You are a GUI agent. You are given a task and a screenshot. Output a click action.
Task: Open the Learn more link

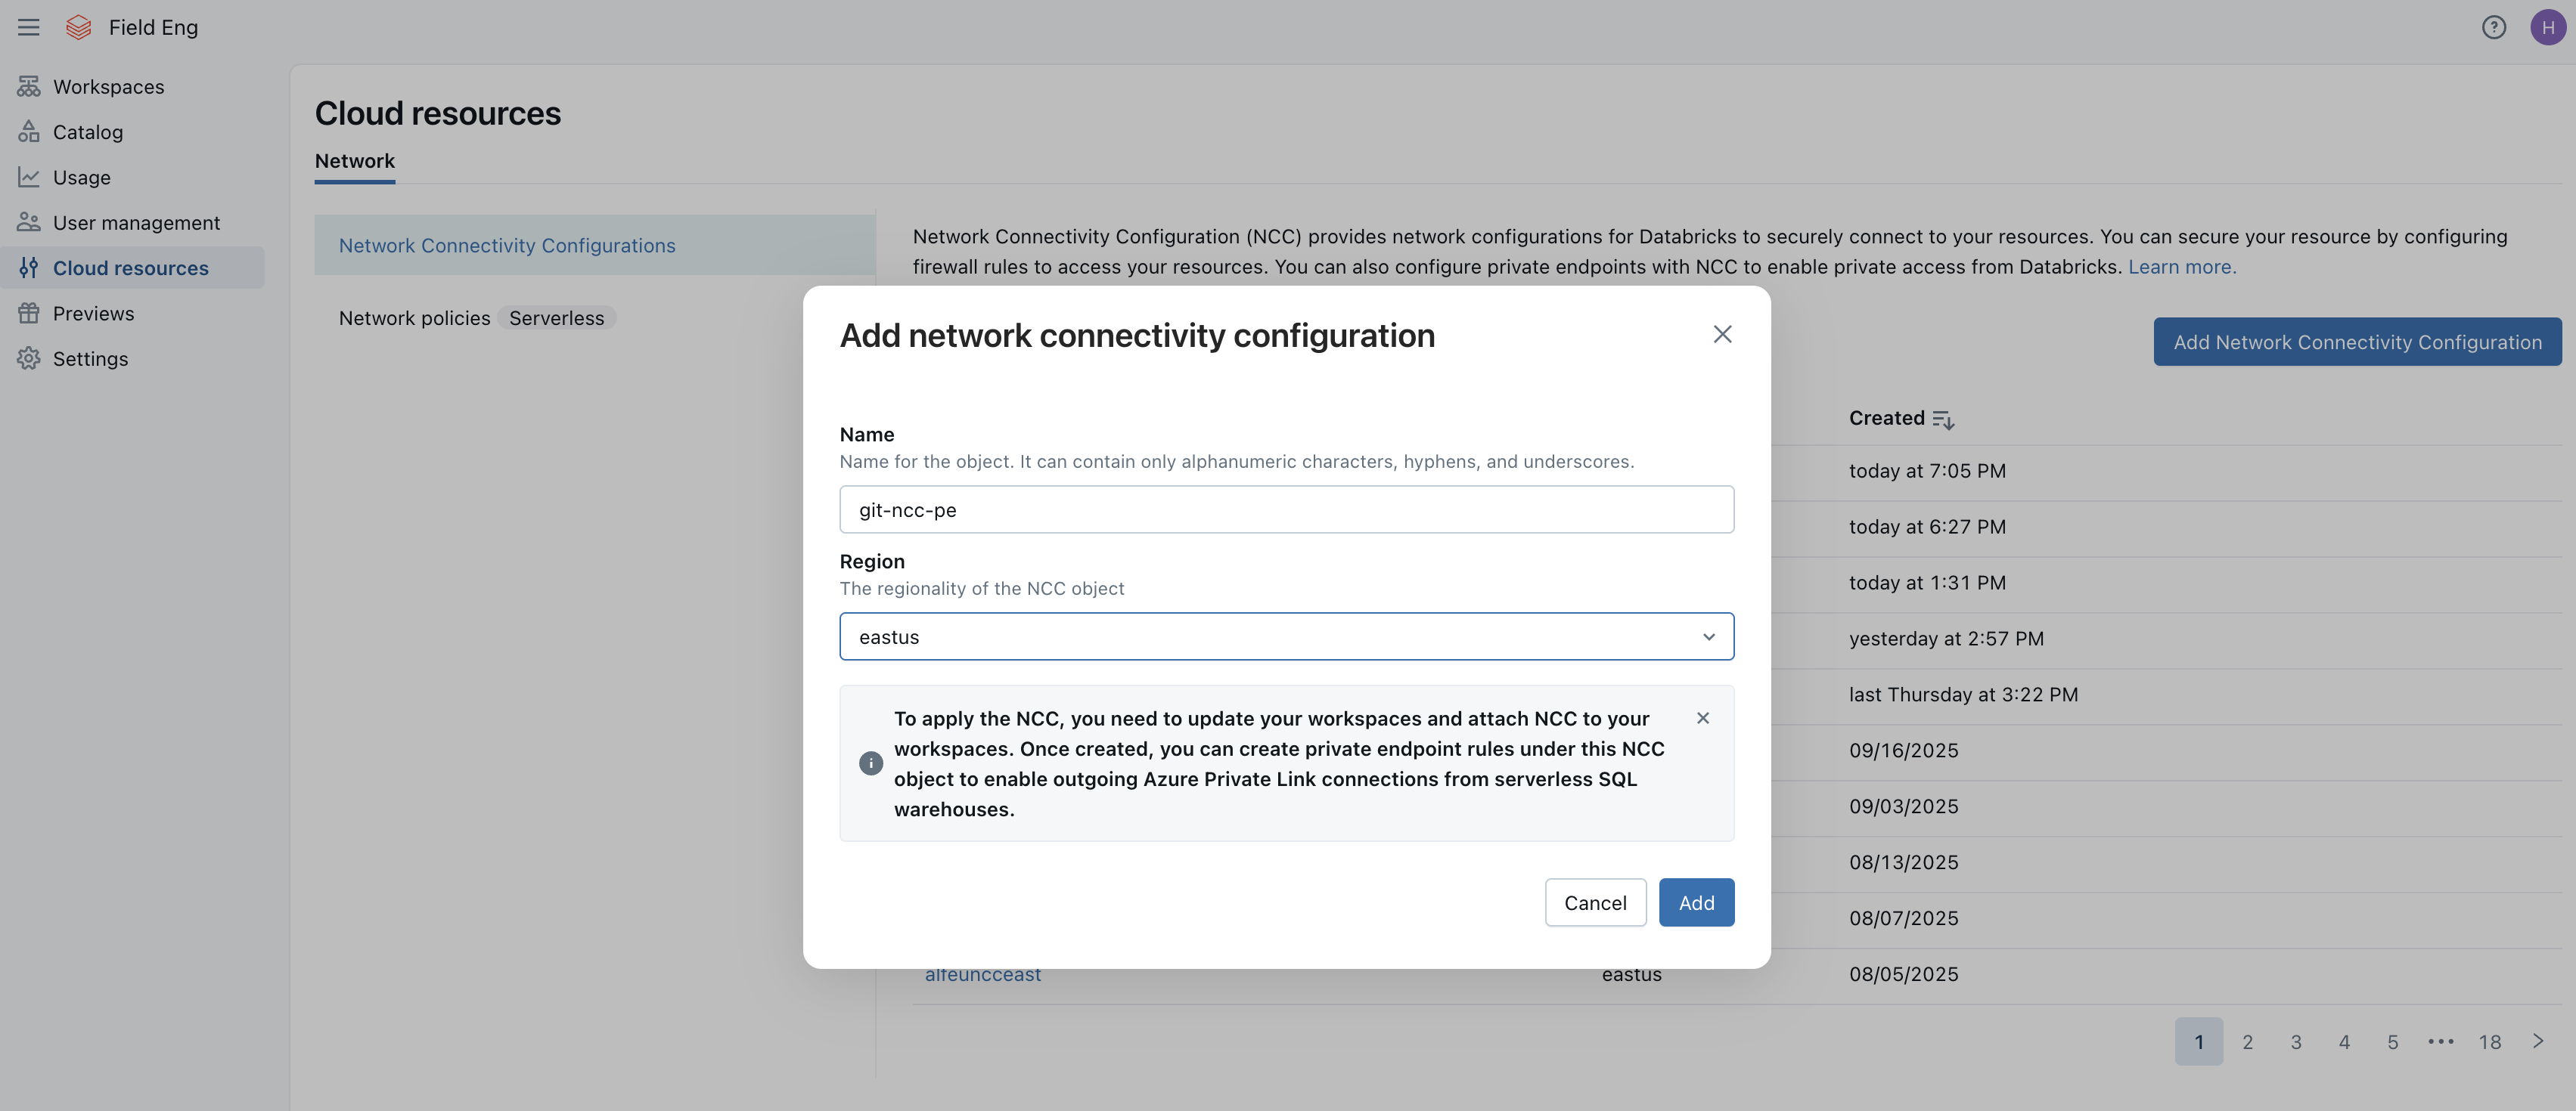pos(2182,267)
